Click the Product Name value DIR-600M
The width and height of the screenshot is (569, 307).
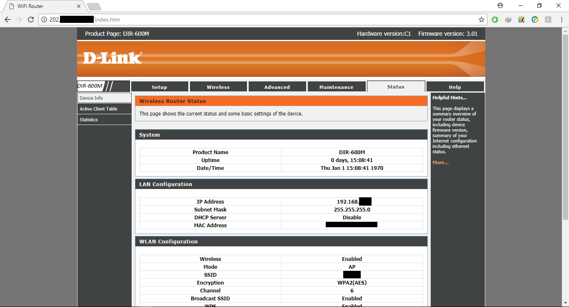[352, 152]
